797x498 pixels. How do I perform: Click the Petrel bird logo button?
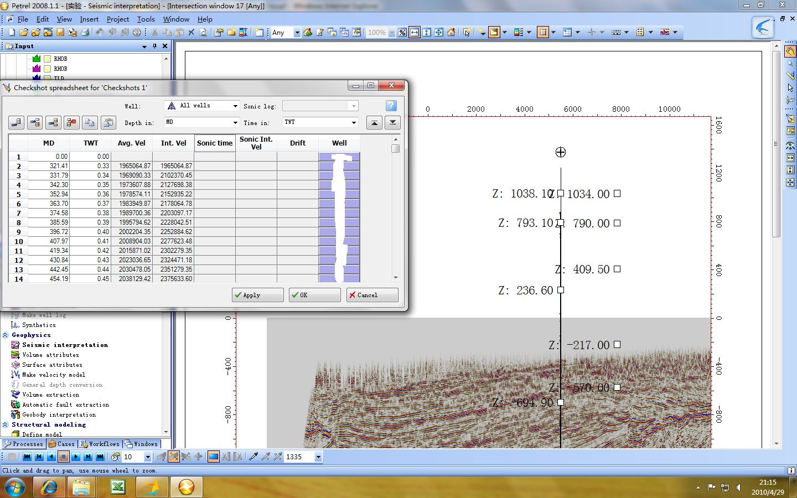tap(763, 27)
